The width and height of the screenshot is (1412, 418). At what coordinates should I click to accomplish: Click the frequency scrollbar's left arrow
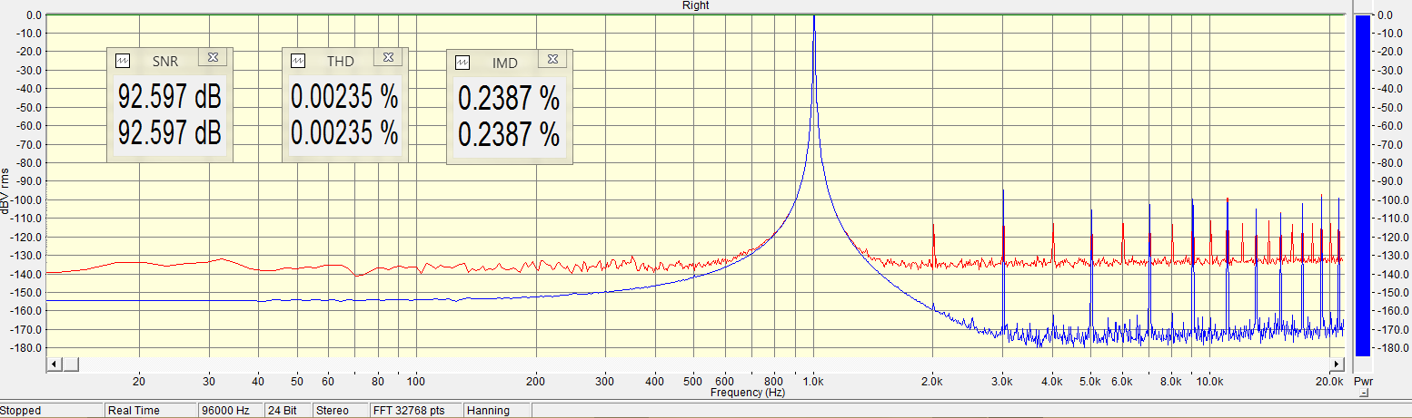pyautogui.click(x=54, y=364)
